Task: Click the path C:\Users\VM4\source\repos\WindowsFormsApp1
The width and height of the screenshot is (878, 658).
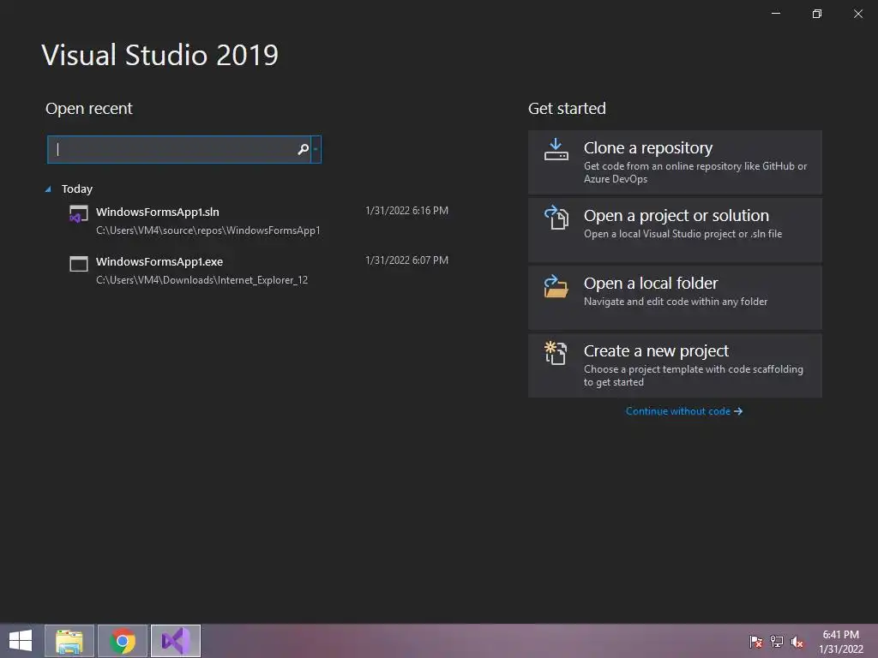Action: coord(207,230)
